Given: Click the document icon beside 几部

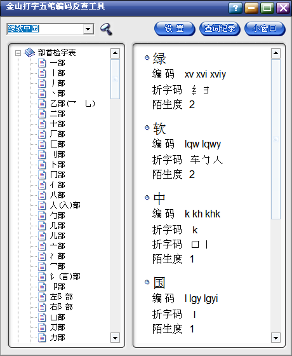Looking at the screenshot, I should click(42, 226).
